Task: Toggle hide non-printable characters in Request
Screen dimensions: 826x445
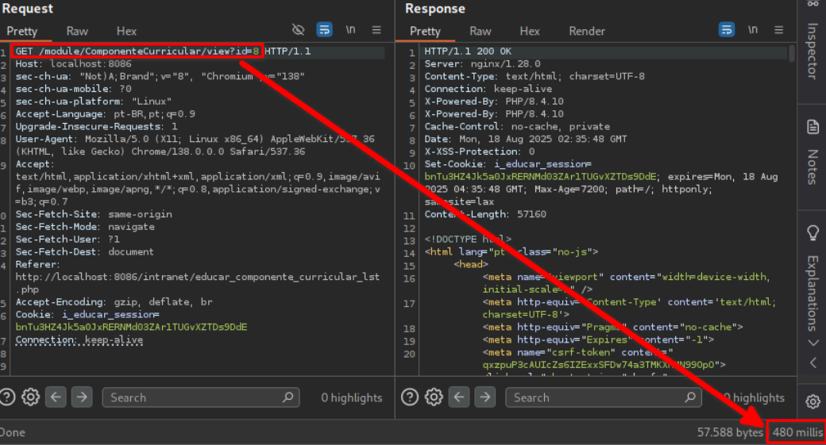Action: pyautogui.click(x=298, y=30)
